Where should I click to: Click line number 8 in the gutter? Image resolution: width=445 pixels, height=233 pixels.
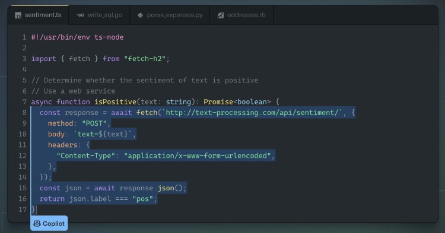click(24, 113)
